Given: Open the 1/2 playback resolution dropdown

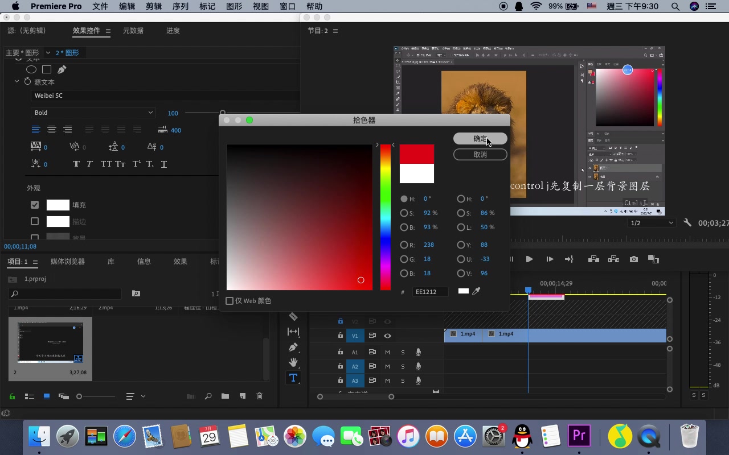Looking at the screenshot, I should (x=651, y=223).
